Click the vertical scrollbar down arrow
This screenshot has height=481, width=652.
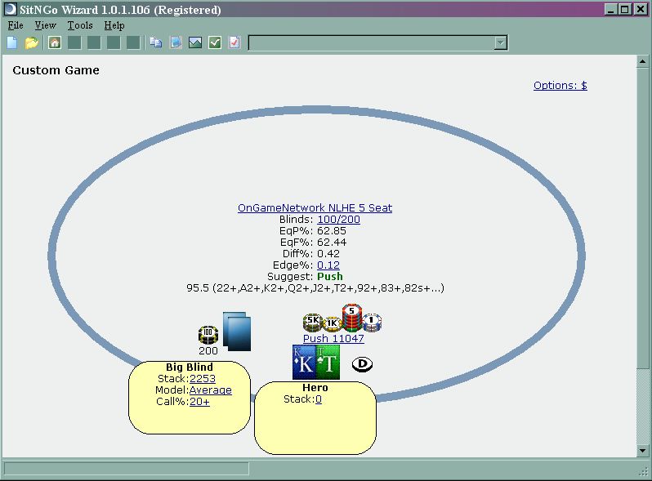(642, 451)
